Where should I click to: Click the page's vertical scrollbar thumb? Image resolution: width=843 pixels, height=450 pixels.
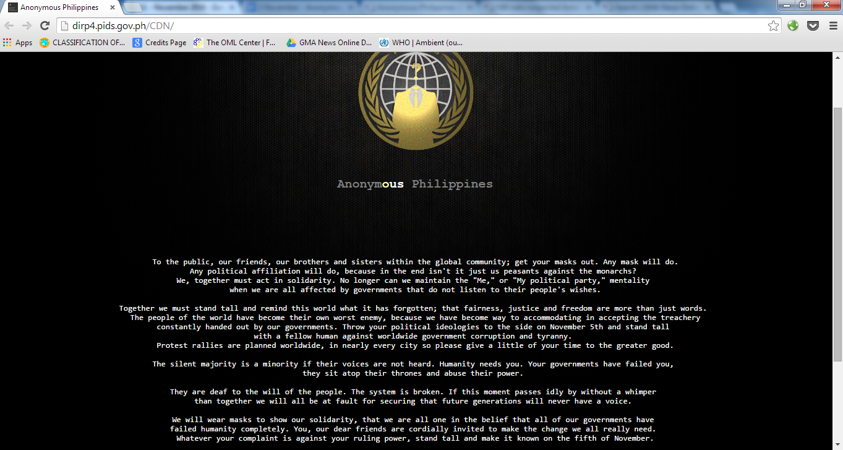click(x=837, y=234)
